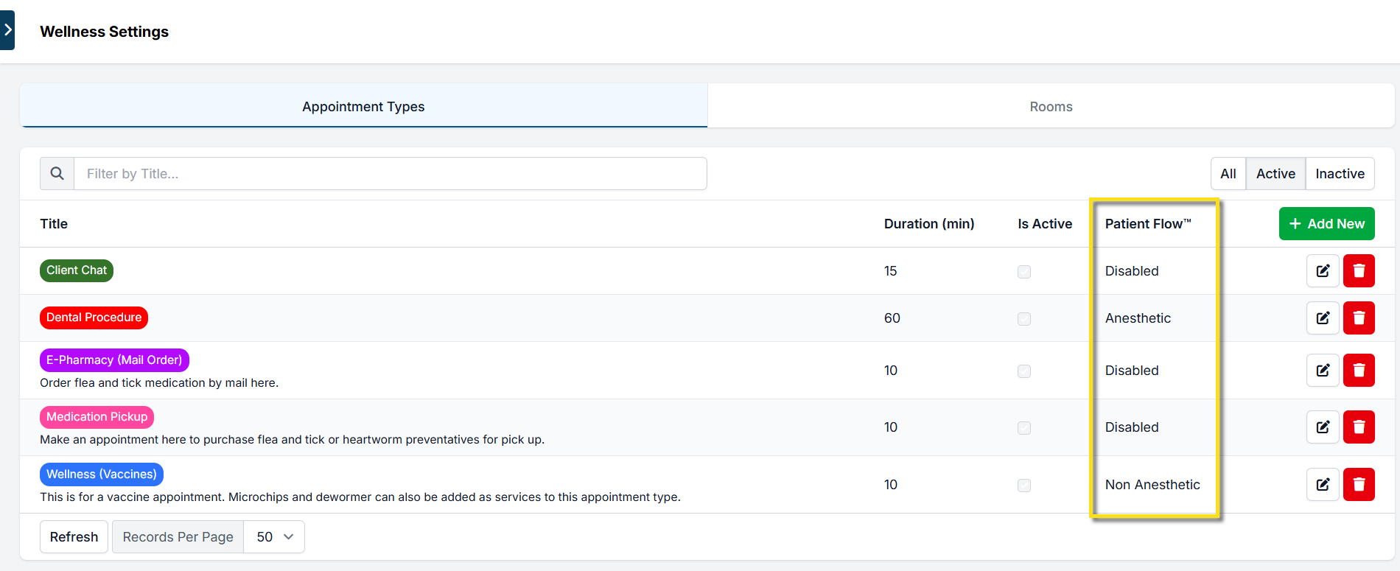
Task: Click the green Add New button
Action: tap(1326, 223)
